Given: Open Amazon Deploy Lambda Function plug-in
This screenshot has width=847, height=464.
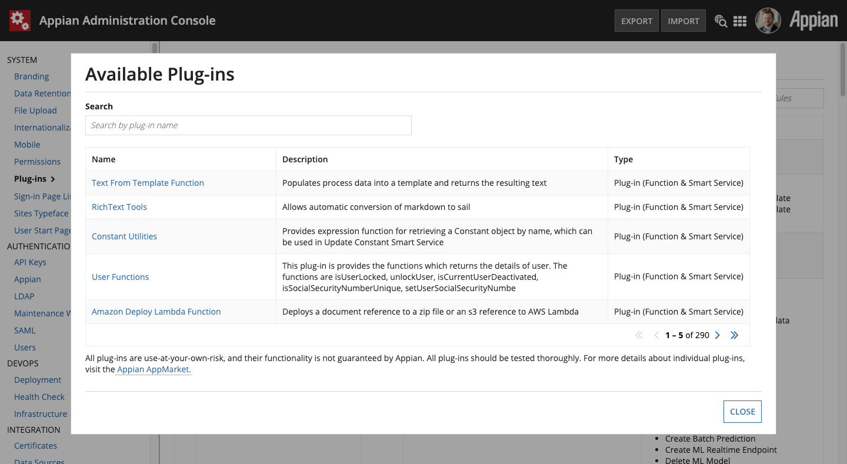Looking at the screenshot, I should (x=156, y=312).
